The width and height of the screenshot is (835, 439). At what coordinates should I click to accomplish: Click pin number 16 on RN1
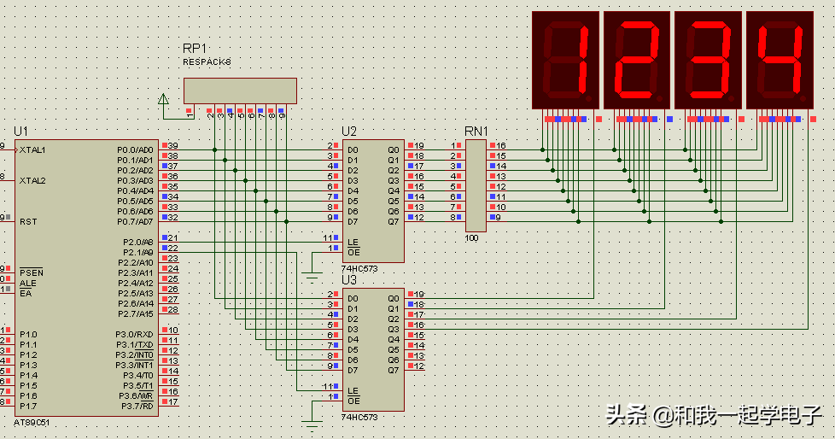501,145
